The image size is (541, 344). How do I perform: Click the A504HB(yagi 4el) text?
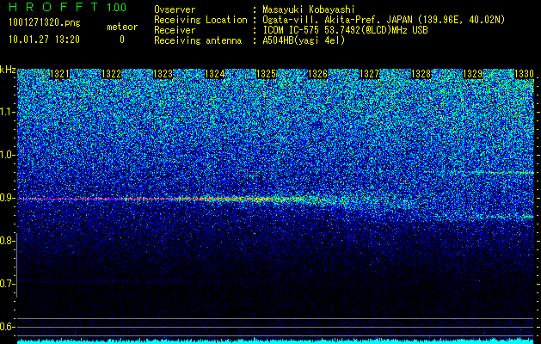304,40
